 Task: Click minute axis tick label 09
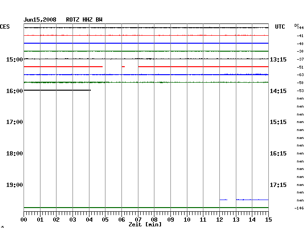pyautogui.click(x=170, y=220)
